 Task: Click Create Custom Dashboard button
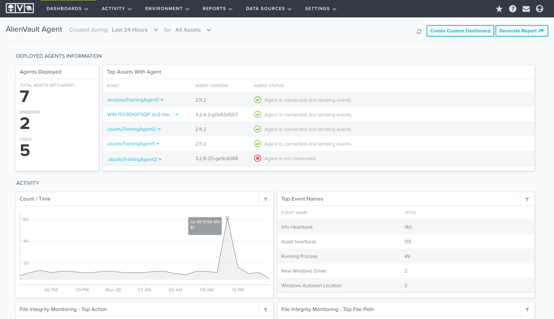(460, 31)
